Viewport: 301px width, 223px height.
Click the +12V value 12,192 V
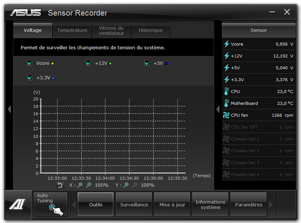[x=283, y=56]
